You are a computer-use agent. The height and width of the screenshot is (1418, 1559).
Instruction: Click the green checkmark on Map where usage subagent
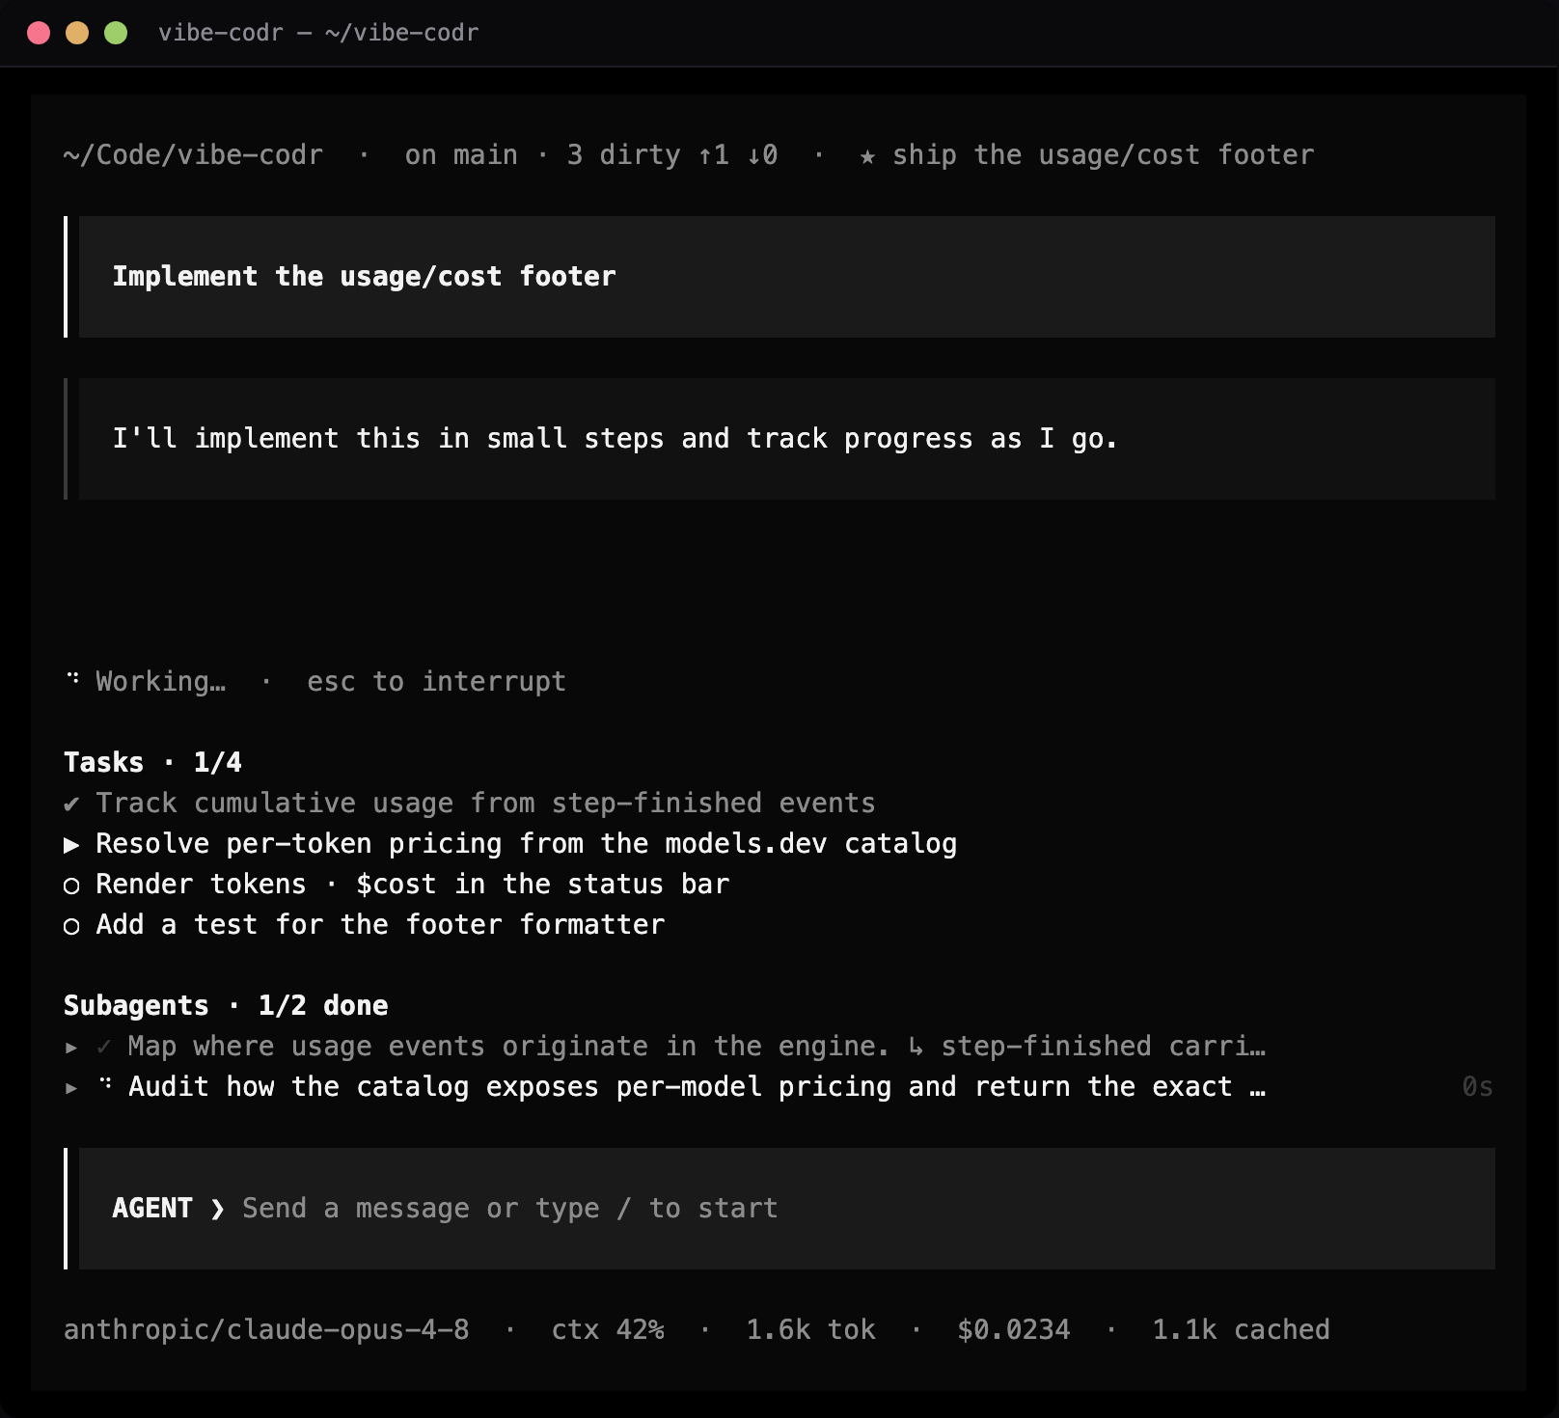(x=104, y=1047)
